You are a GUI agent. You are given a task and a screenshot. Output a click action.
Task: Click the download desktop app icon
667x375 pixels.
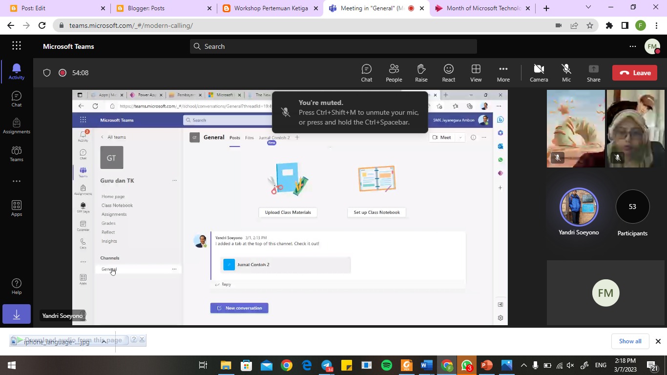(x=17, y=315)
